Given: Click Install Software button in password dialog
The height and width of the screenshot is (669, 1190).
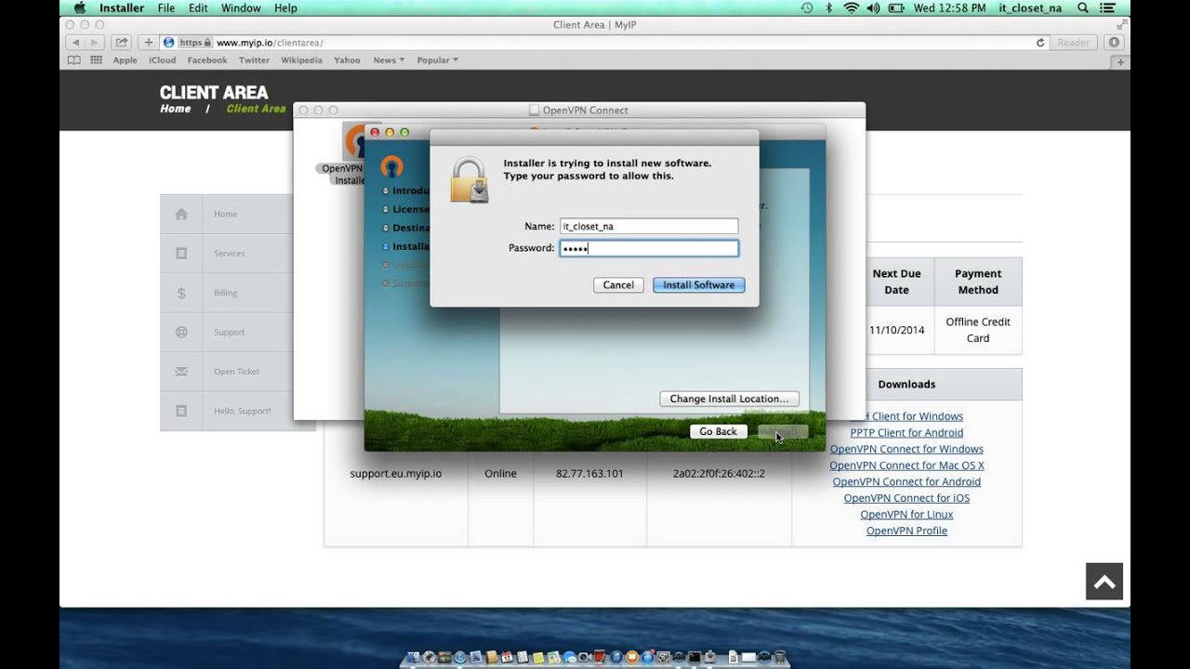Looking at the screenshot, I should (x=699, y=285).
